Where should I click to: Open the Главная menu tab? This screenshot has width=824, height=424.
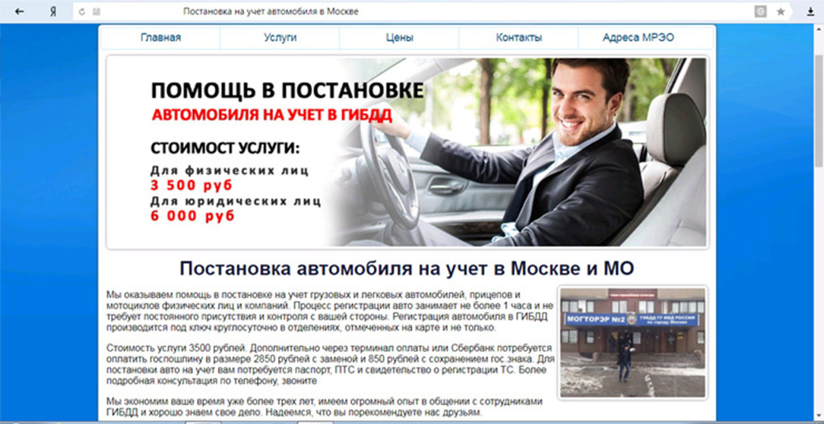(161, 38)
